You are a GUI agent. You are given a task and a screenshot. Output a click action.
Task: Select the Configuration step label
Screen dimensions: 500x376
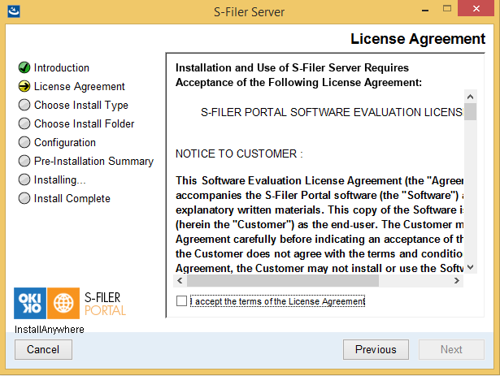65,142
